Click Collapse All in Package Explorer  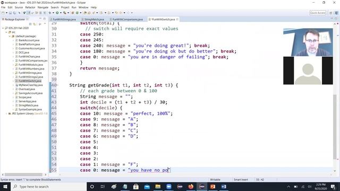point(30,24)
